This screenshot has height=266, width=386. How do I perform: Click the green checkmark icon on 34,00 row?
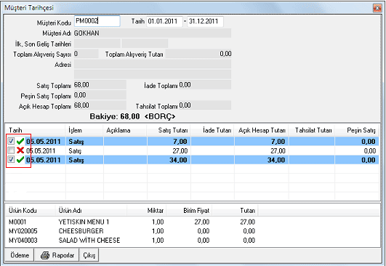[x=20, y=160]
